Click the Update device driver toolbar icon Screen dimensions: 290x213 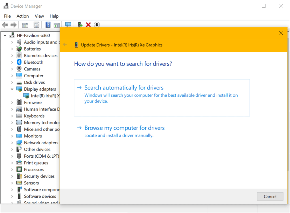[x=80, y=25]
